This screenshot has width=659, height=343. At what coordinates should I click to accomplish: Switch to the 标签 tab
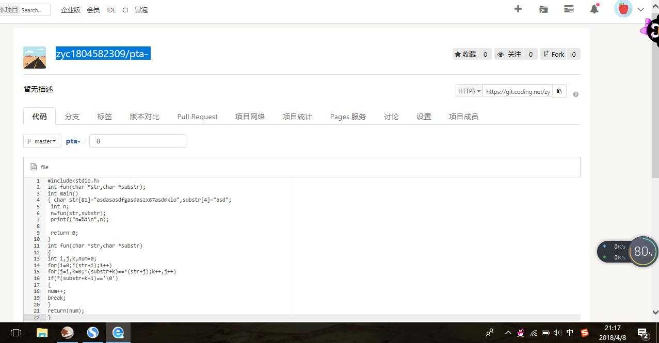coord(105,117)
